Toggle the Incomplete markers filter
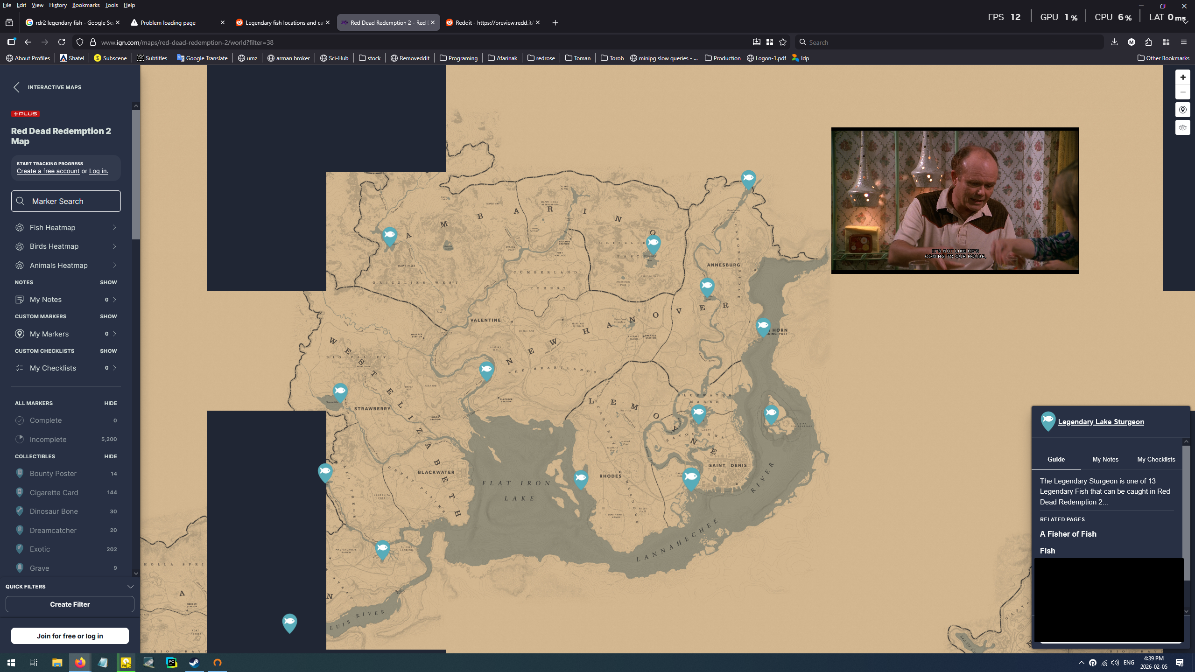The height and width of the screenshot is (672, 1195). 66,439
